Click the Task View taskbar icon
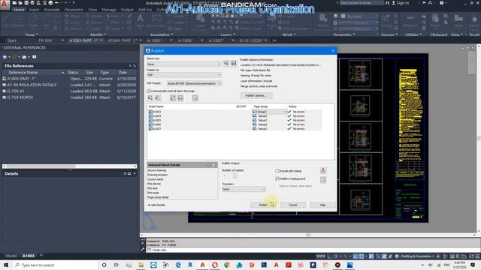 click(x=116, y=265)
